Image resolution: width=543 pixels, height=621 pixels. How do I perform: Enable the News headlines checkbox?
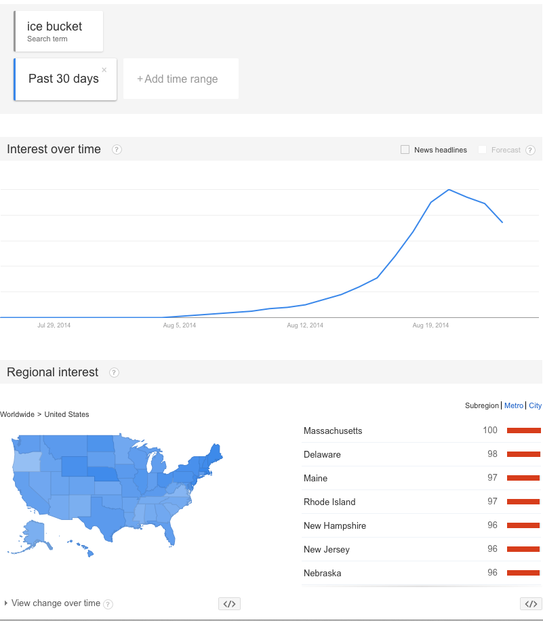(405, 150)
